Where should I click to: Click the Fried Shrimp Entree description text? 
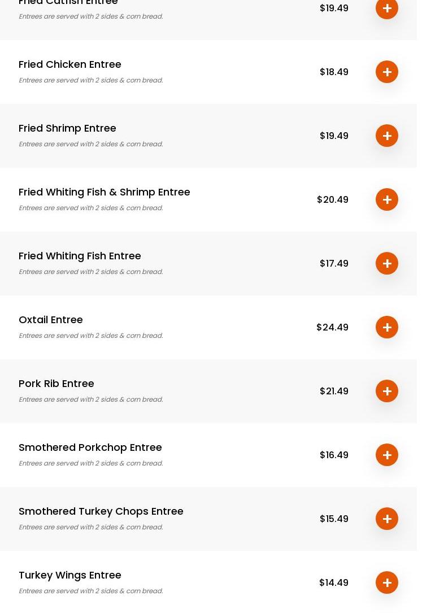91,144
